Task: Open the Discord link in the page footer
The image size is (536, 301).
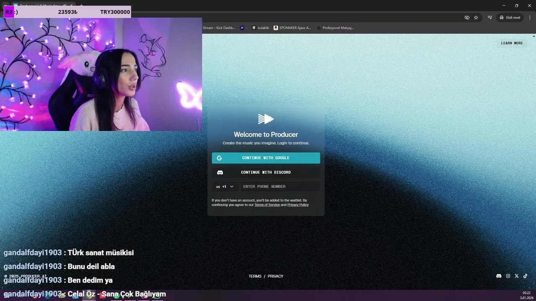Action: (499, 276)
